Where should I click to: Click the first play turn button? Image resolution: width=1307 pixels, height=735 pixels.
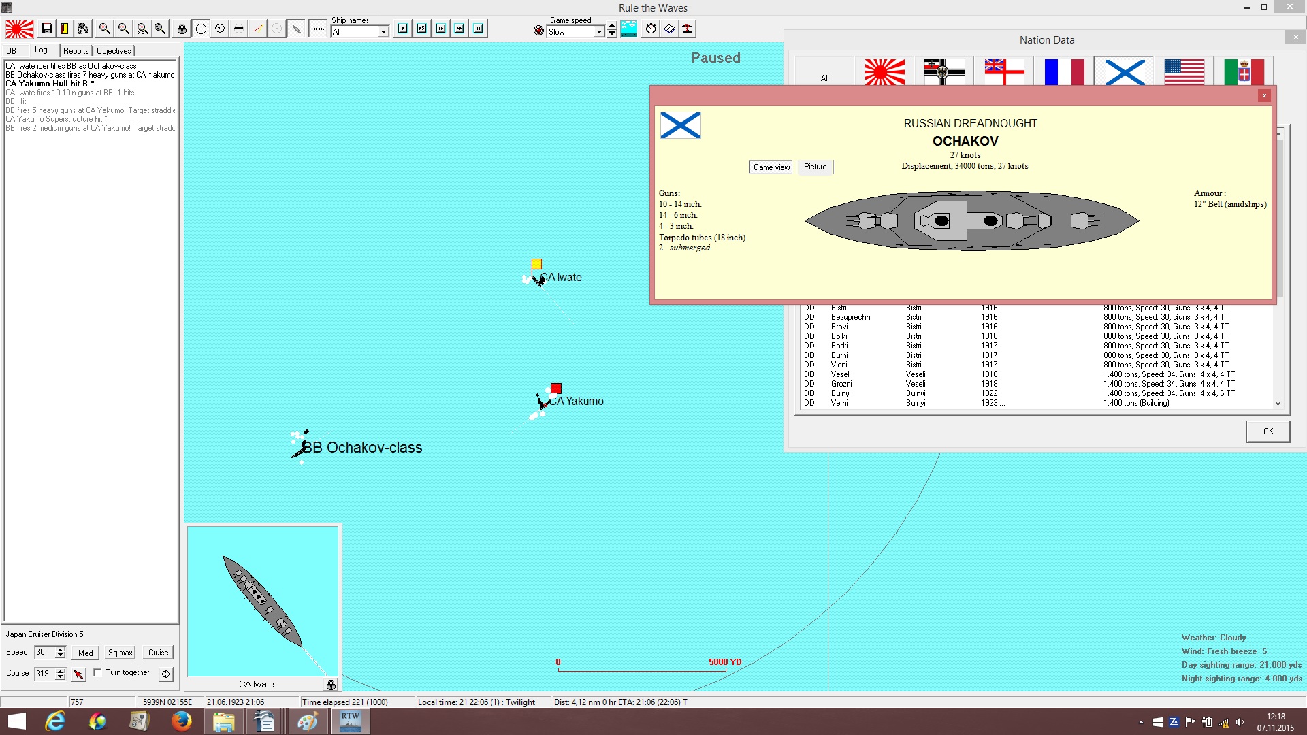pyautogui.click(x=403, y=29)
